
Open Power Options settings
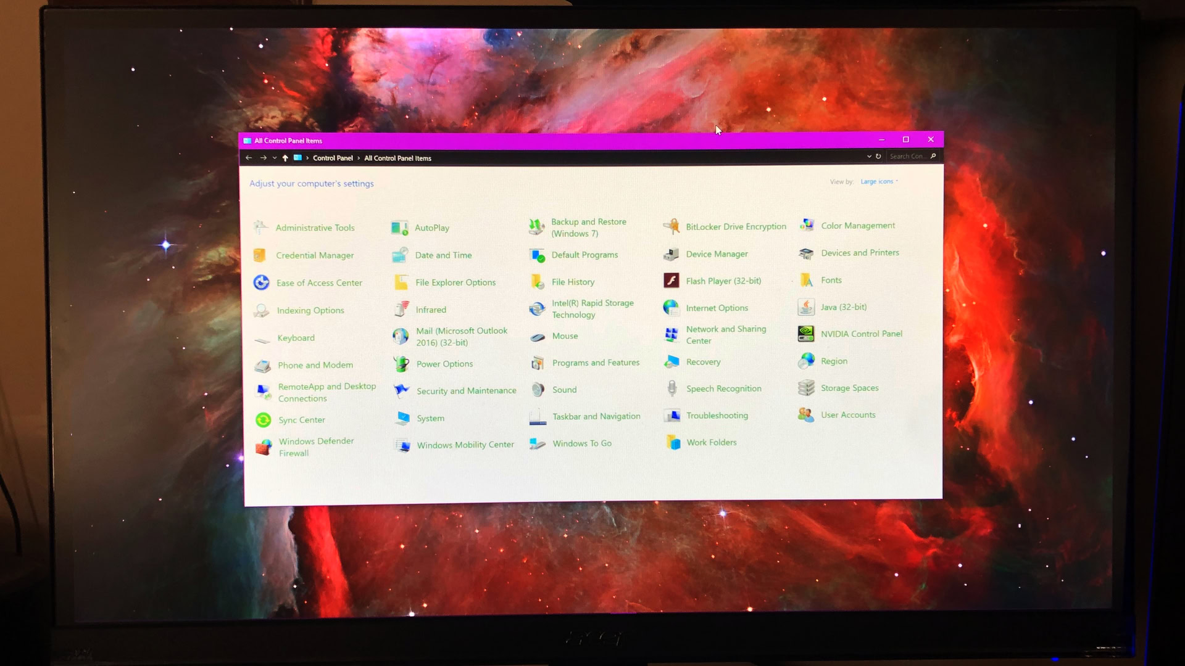click(444, 363)
